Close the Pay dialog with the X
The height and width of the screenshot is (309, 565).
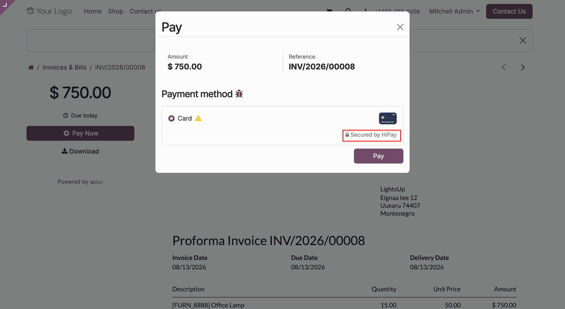(400, 27)
